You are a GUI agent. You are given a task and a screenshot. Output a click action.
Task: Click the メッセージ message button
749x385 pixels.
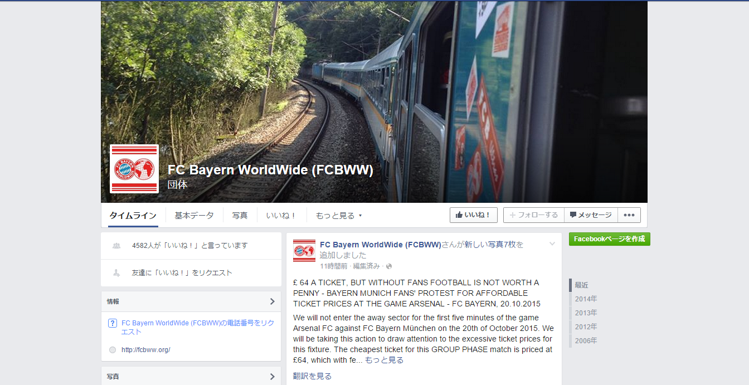591,215
